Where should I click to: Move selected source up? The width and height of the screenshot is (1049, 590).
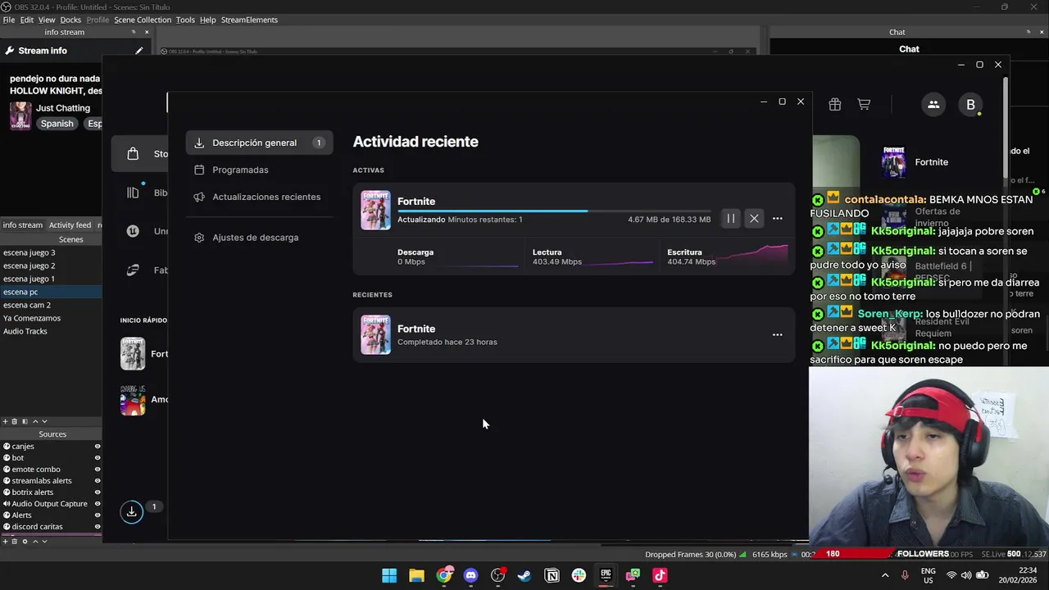tap(35, 541)
